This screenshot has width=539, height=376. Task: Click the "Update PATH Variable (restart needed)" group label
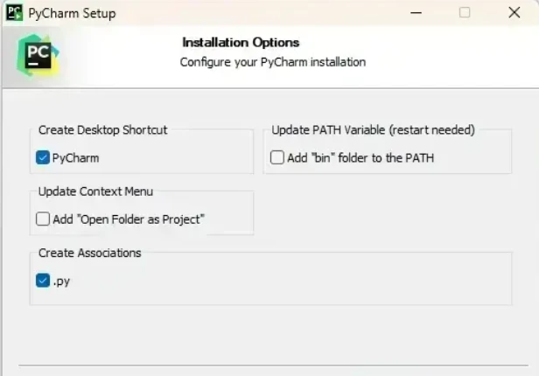point(373,130)
